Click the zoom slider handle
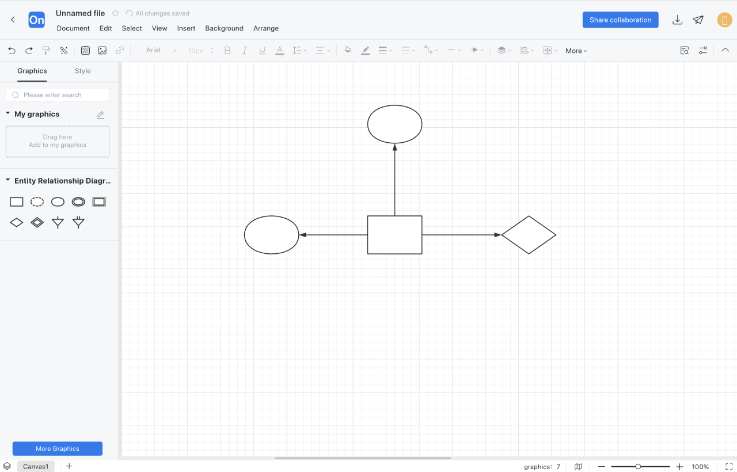 [x=638, y=467]
